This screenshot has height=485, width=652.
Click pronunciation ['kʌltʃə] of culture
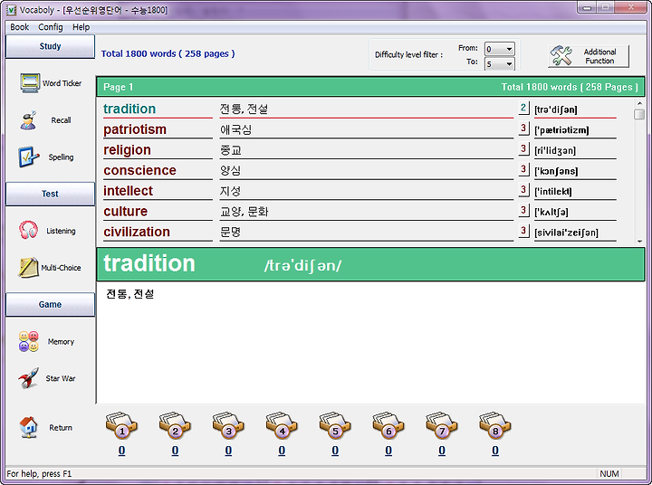click(551, 212)
